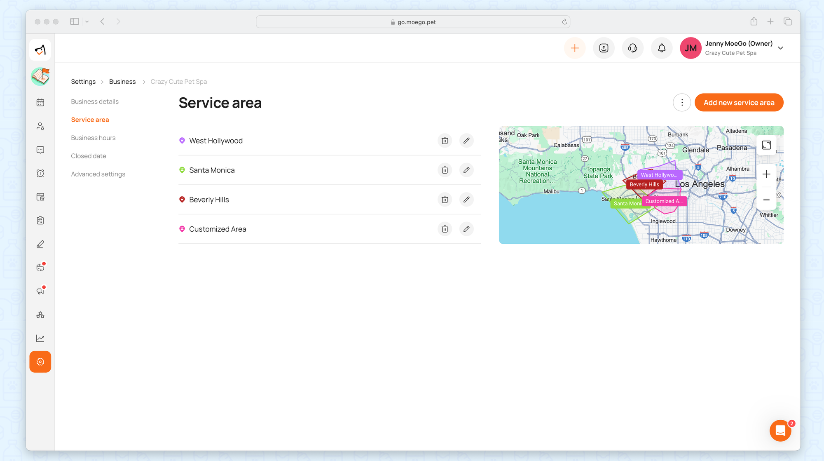The width and height of the screenshot is (824, 461).
Task: Click the orange plus quick-add icon
Action: pos(574,48)
